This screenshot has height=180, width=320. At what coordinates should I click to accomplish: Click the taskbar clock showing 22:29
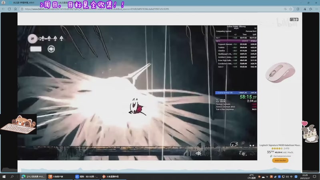pyautogui.click(x=305, y=176)
